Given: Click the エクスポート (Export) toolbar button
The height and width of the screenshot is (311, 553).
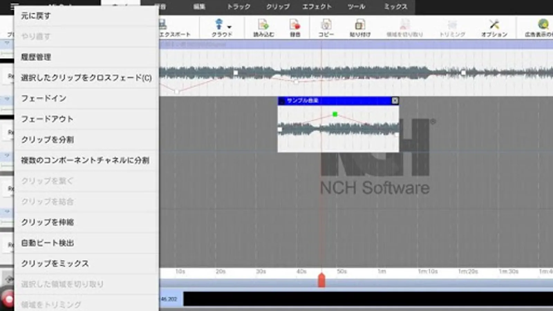Looking at the screenshot, I should pyautogui.click(x=175, y=28).
